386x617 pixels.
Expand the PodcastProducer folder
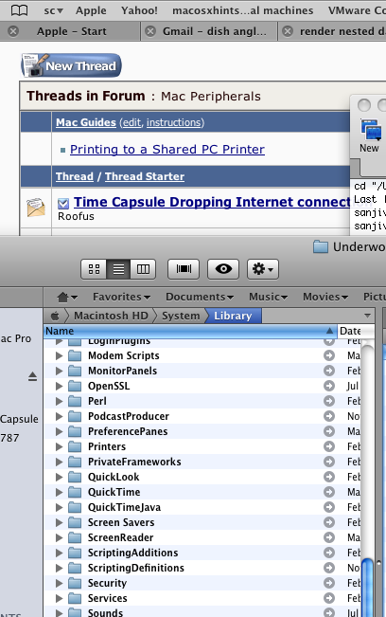60,416
